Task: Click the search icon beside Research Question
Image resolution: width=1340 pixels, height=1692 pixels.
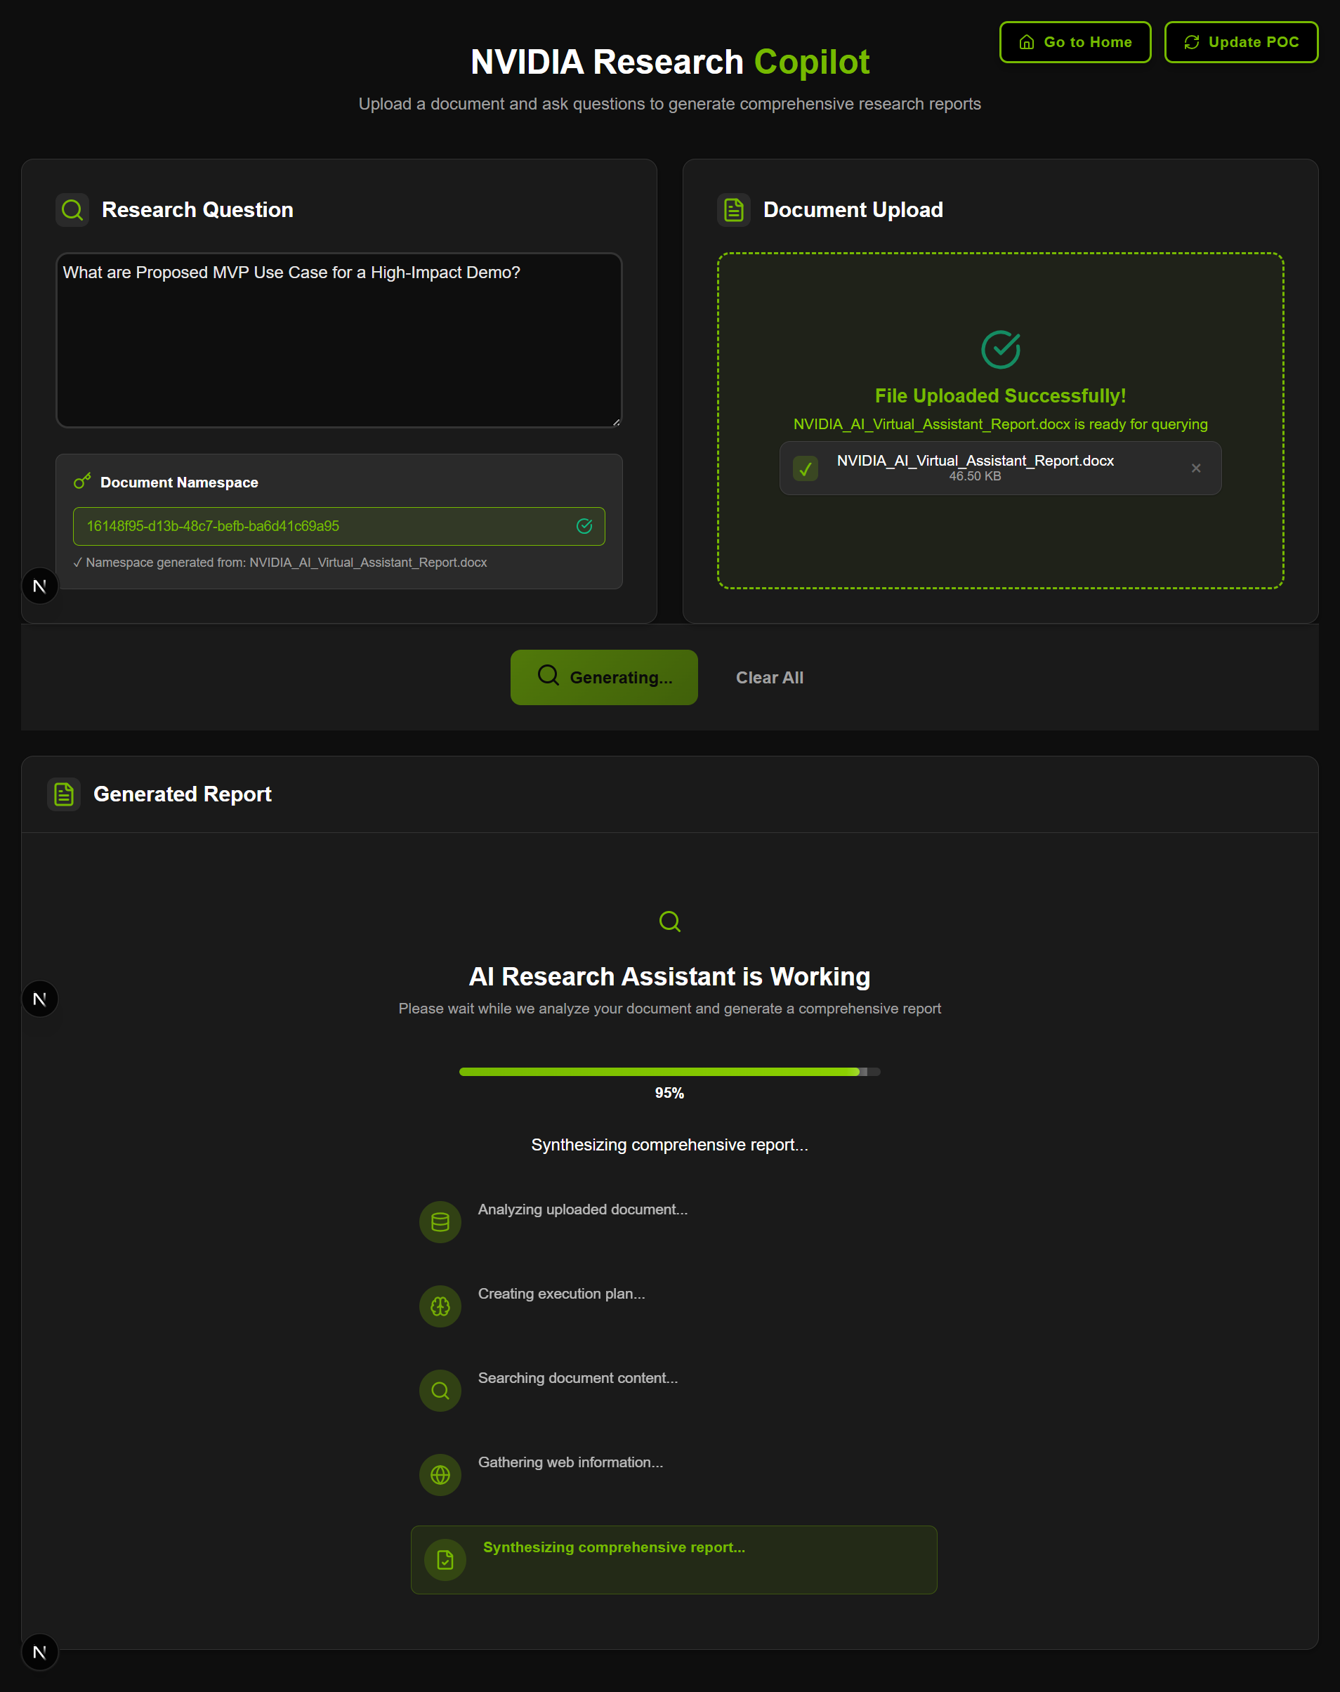Action: [x=72, y=209]
